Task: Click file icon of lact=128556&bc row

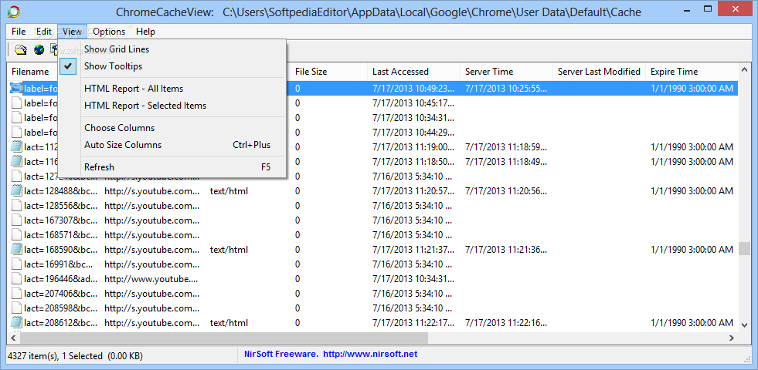Action: click(16, 206)
